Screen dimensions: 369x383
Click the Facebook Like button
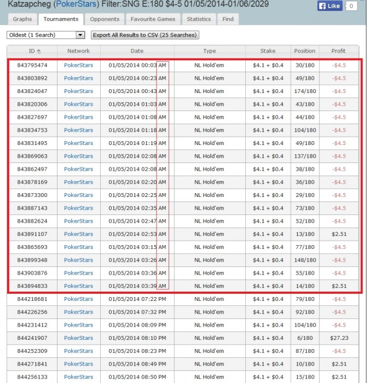tap(330, 6)
